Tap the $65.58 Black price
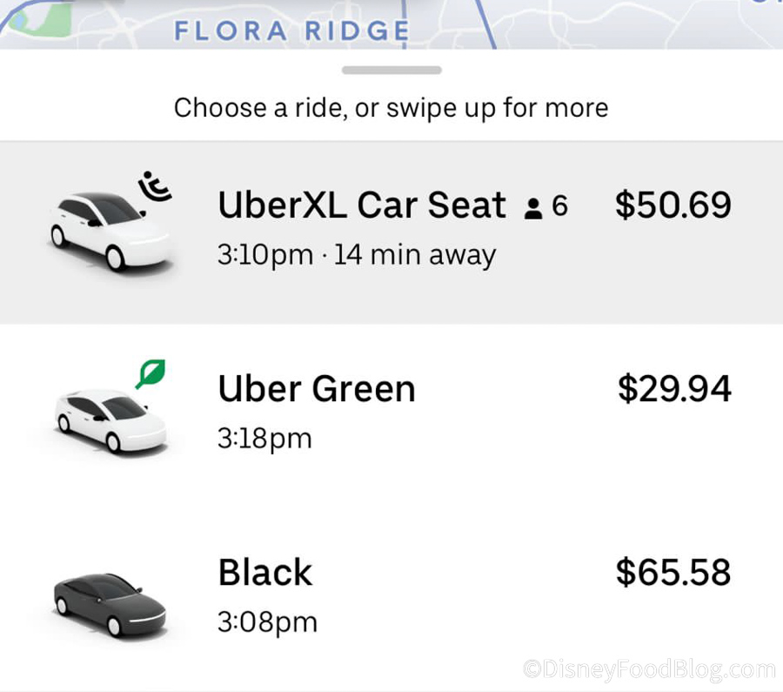 click(673, 572)
